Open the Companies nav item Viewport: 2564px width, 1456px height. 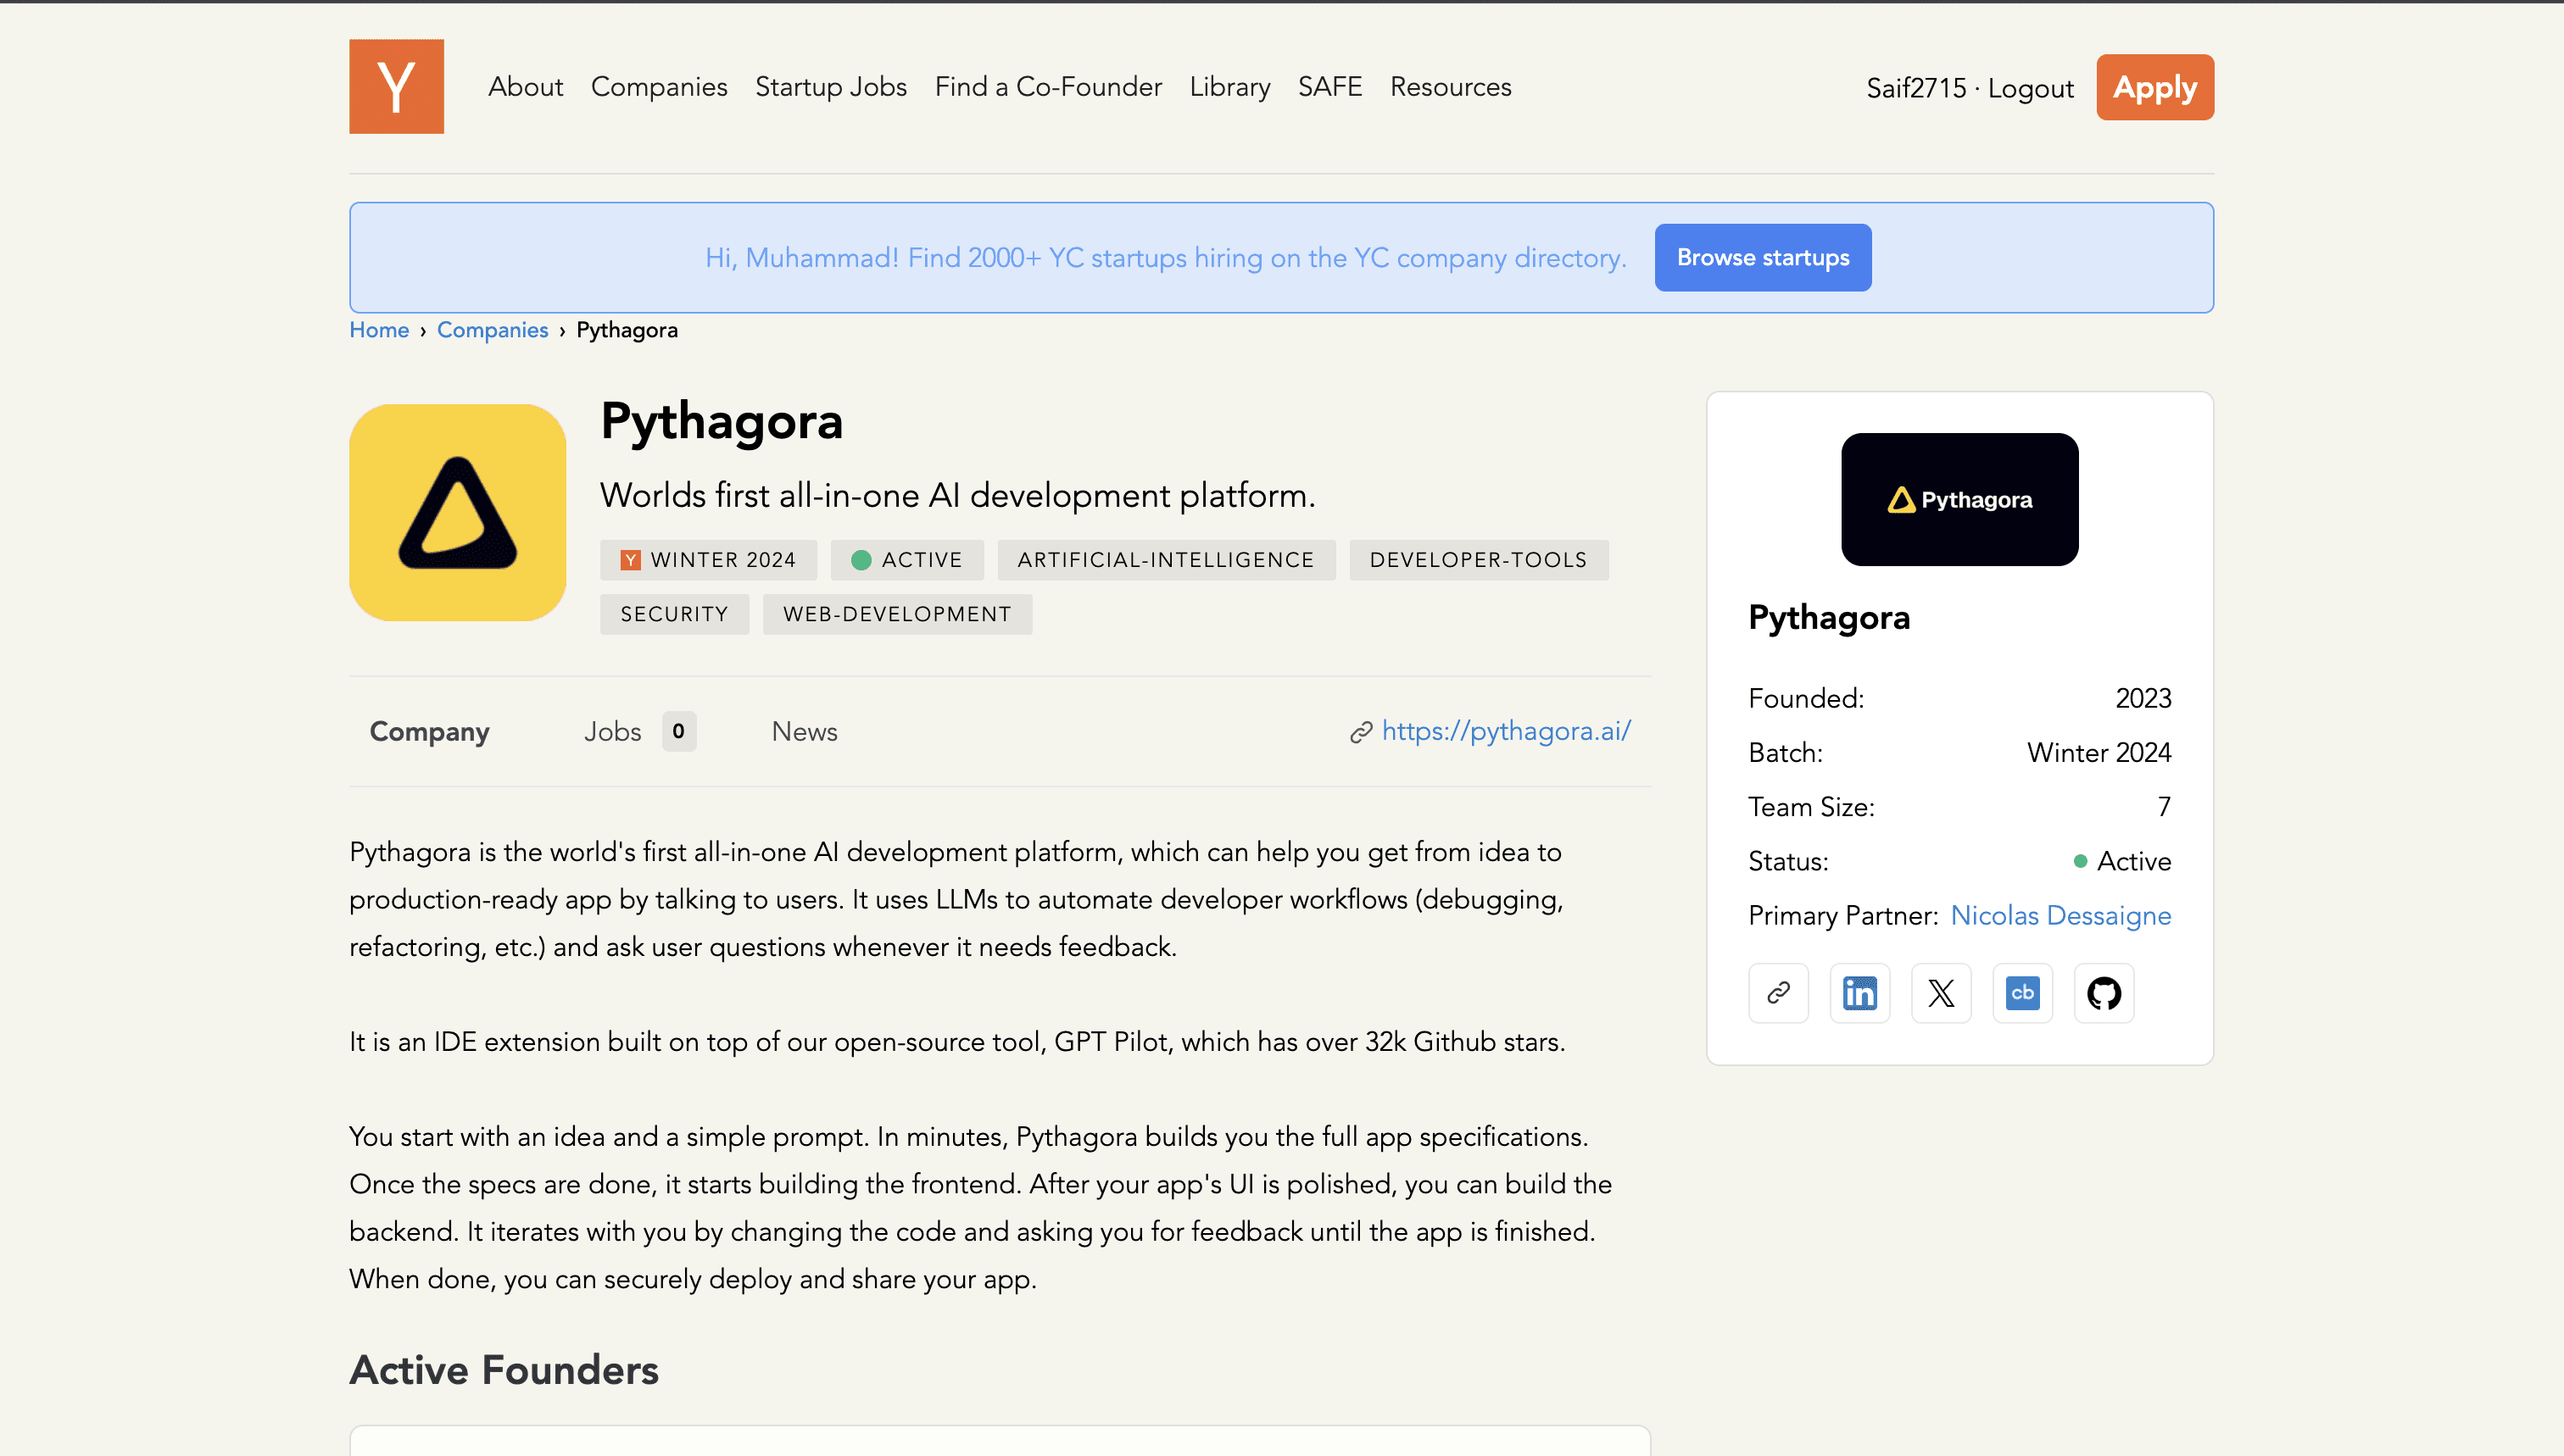click(x=658, y=86)
